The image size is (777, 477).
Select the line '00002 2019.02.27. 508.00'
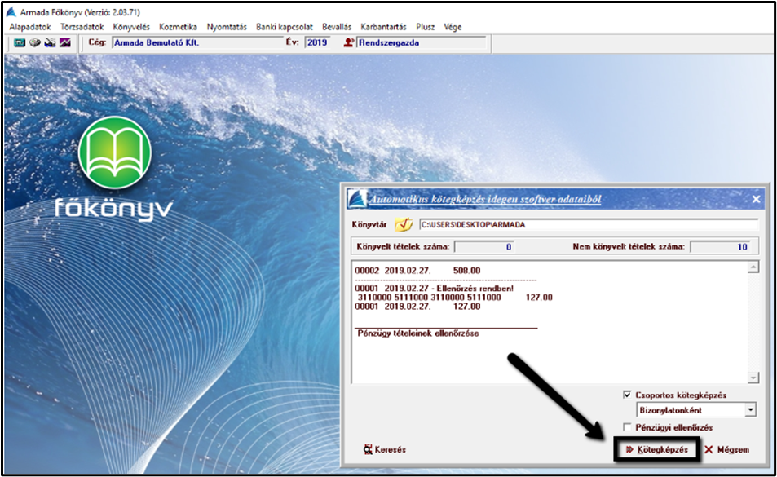pyautogui.click(x=417, y=271)
